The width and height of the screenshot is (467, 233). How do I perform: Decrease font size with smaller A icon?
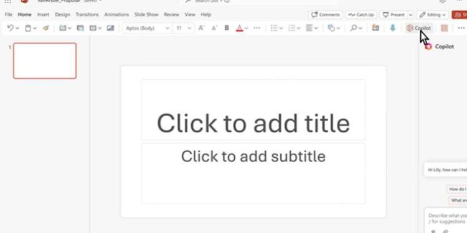click(214, 28)
